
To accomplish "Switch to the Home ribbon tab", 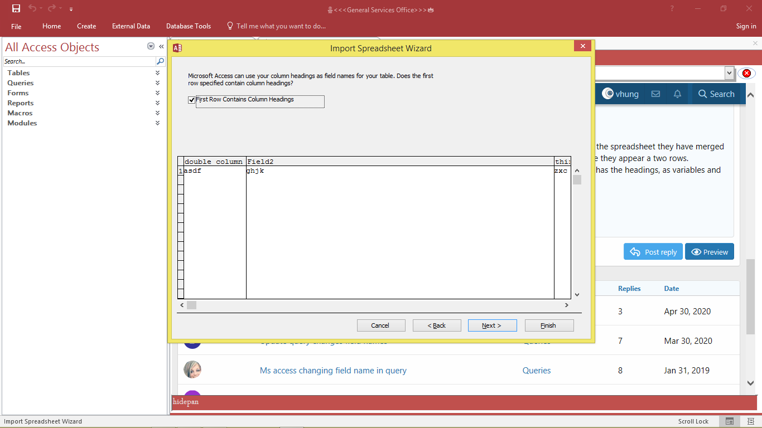I will (x=52, y=26).
